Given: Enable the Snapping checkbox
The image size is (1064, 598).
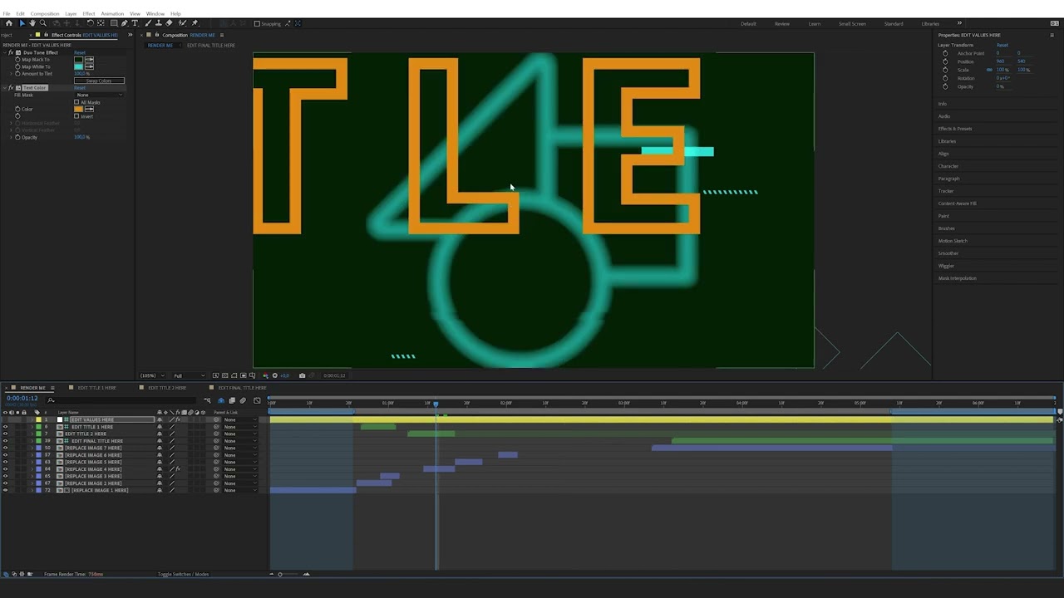Looking at the screenshot, I should click(x=257, y=23).
